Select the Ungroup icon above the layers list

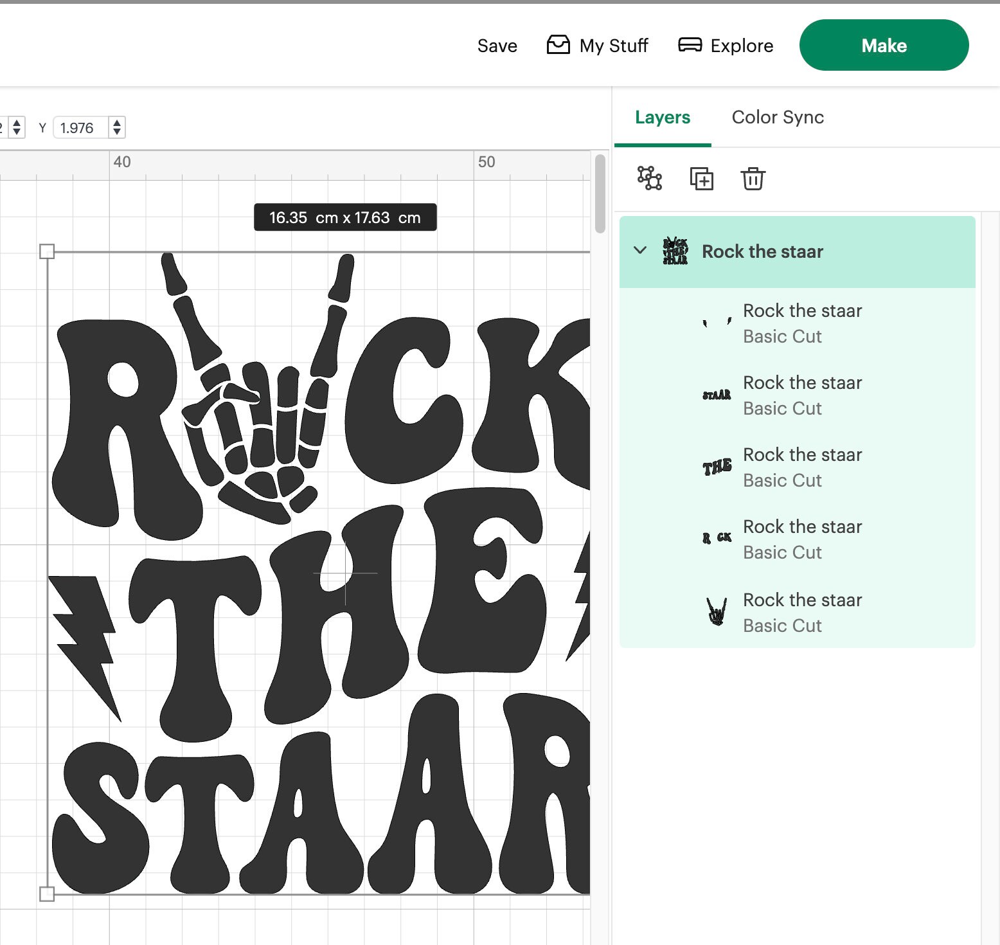pyautogui.click(x=649, y=179)
